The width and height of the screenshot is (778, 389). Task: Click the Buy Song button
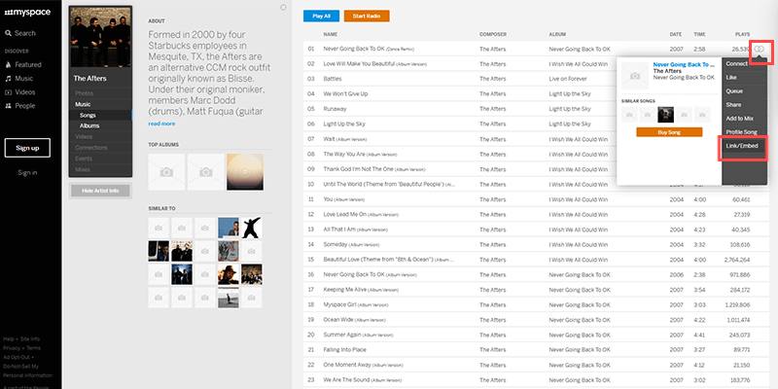669,132
